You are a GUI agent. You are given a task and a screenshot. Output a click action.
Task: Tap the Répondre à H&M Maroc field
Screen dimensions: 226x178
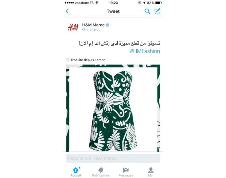(x=113, y=158)
